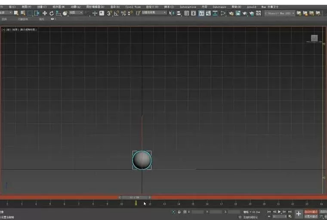Click the X coordinate input field

[197, 212]
